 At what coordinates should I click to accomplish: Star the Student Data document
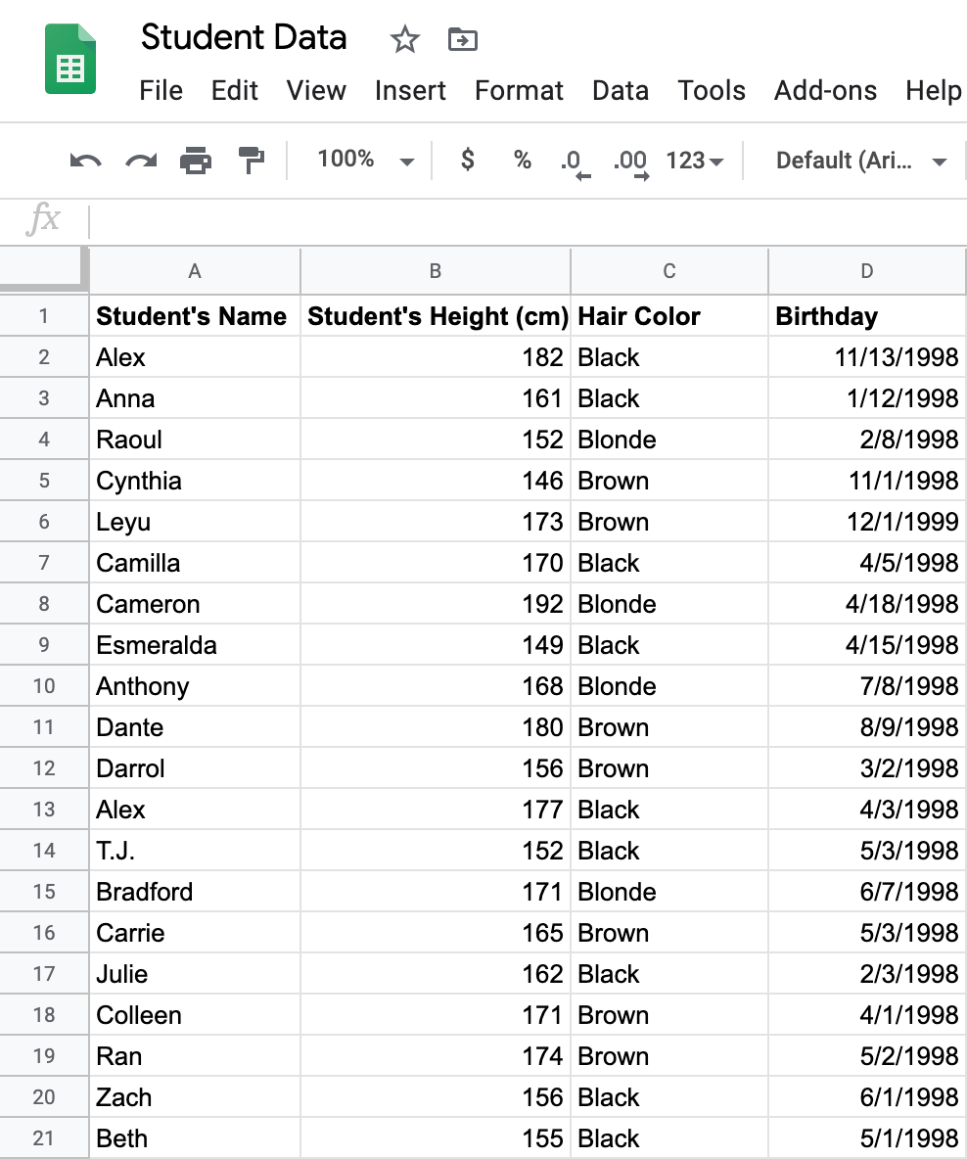point(404,39)
